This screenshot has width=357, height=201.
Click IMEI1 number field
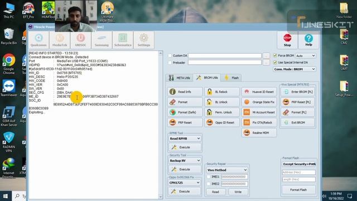234,176
